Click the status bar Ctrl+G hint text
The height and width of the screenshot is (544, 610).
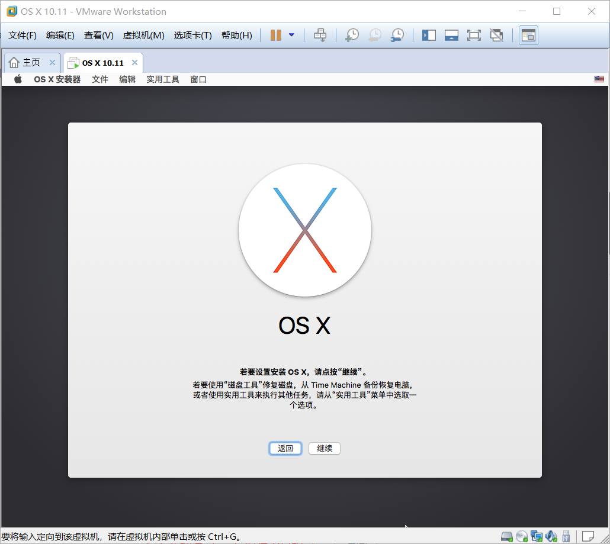tap(121, 537)
